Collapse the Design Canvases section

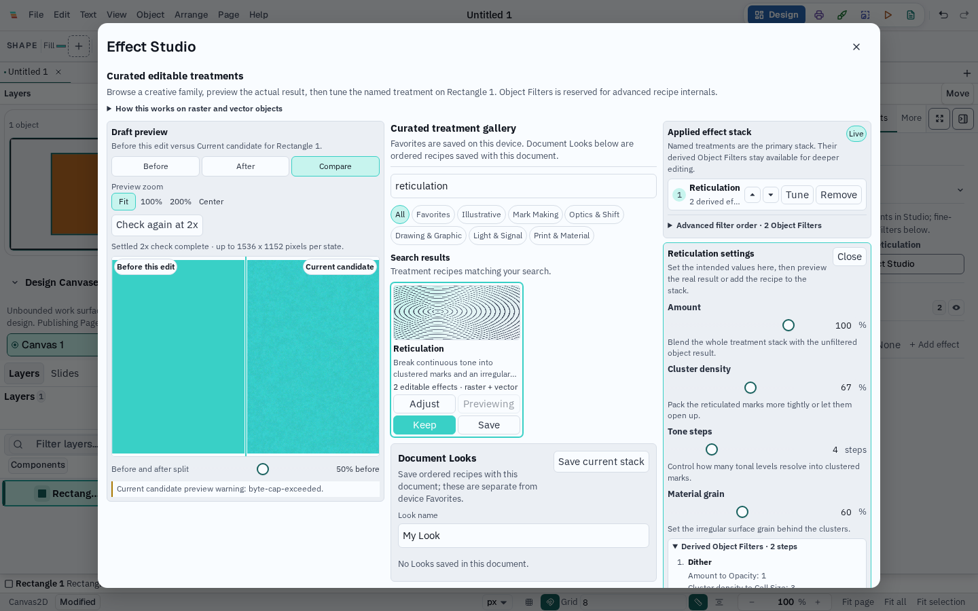click(14, 282)
